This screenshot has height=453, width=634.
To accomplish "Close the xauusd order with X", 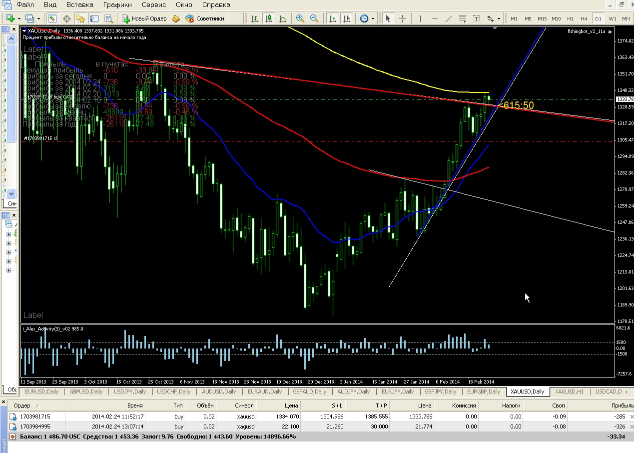I will [x=632, y=416].
